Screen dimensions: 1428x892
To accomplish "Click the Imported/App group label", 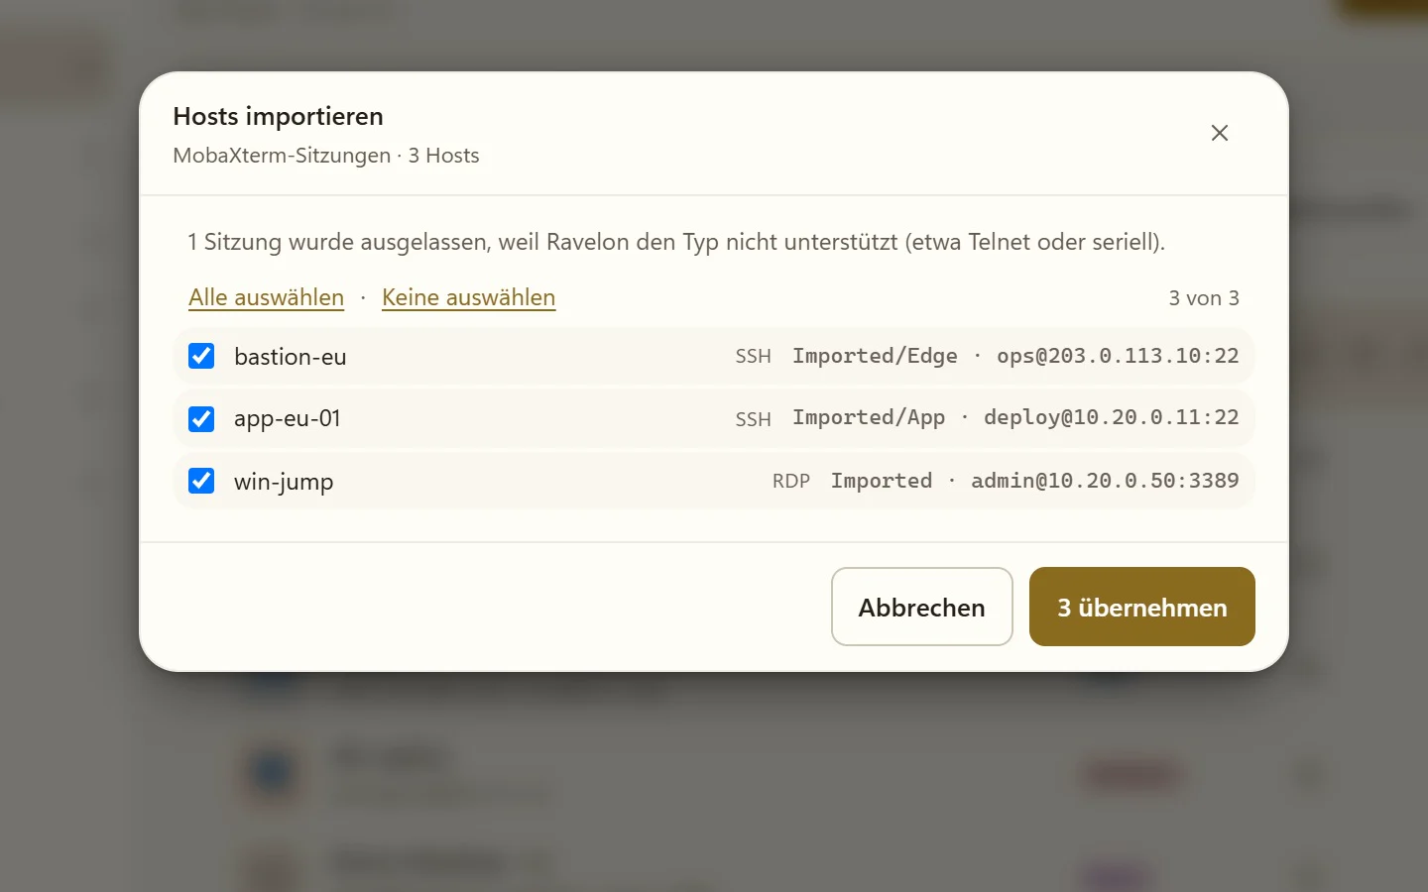I will (x=869, y=417).
